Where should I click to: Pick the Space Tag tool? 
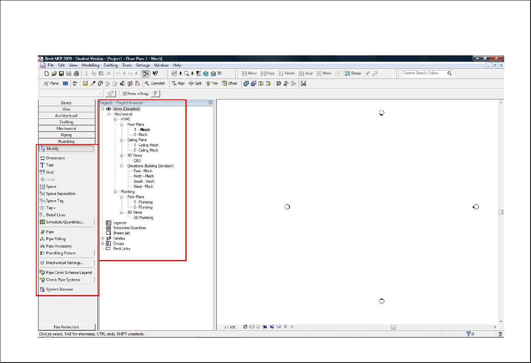pyautogui.click(x=54, y=201)
